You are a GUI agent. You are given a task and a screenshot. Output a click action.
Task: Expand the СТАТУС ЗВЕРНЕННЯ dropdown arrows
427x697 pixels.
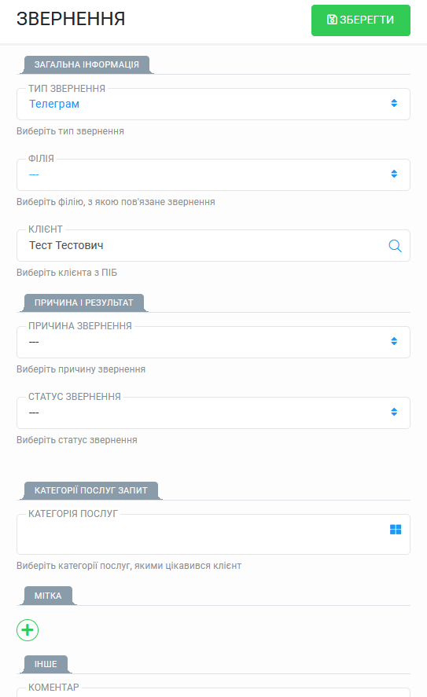pyautogui.click(x=394, y=412)
